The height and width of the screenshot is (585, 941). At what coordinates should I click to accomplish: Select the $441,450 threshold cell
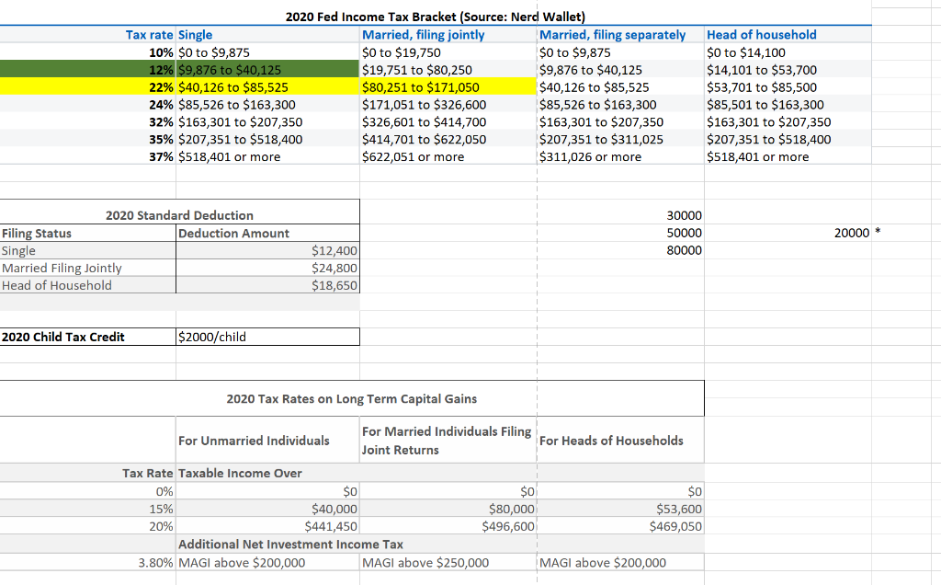point(267,527)
